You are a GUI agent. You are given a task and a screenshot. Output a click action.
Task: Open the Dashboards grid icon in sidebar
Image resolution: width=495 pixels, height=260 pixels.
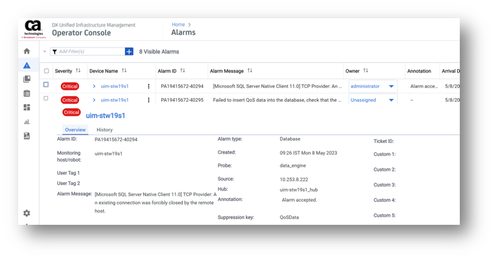pyautogui.click(x=27, y=107)
